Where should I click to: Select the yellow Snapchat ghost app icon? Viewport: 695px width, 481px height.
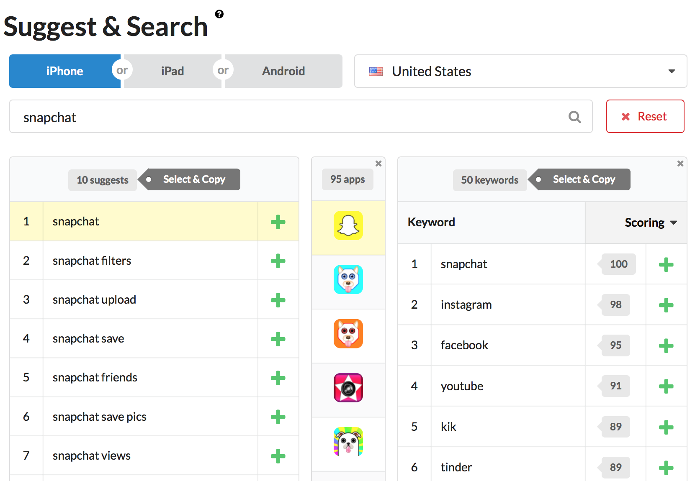(348, 225)
